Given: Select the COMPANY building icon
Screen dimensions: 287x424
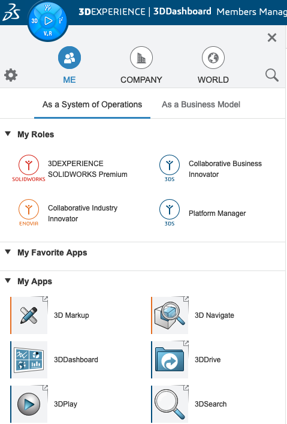Looking at the screenshot, I should 141,58.
